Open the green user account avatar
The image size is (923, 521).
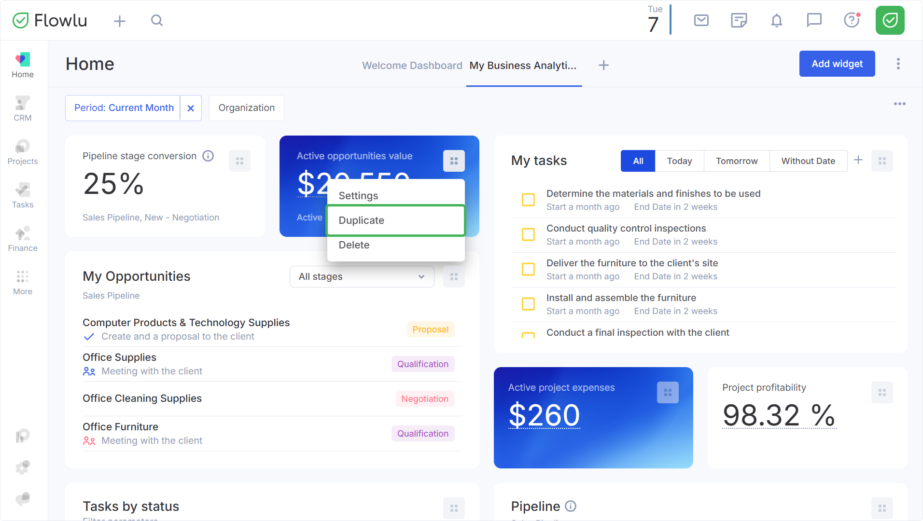click(x=890, y=20)
